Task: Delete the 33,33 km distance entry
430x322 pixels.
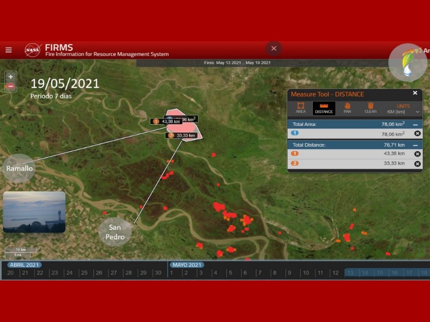Action: 417,164
